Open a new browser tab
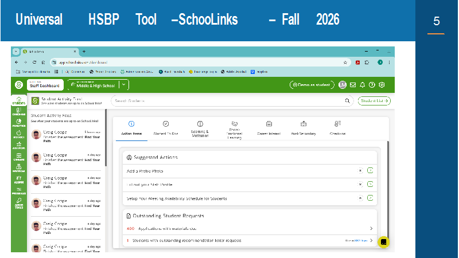The image size is (459, 258). point(84,52)
